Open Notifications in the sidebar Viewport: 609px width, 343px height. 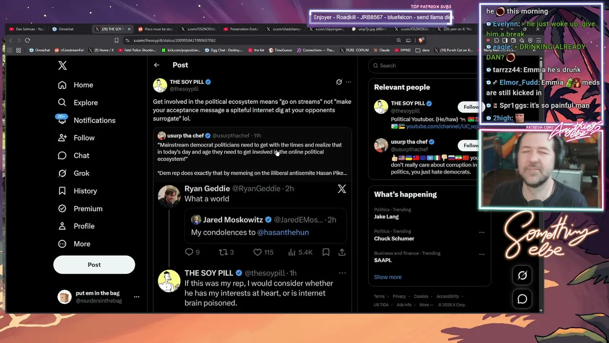click(x=87, y=120)
